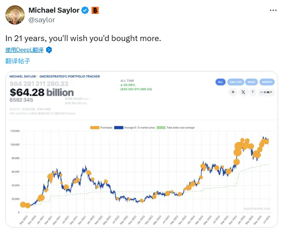The height and width of the screenshot is (231, 283).
Task: Click the orange Bitcoin affiliation badge
Action: [x=95, y=11]
